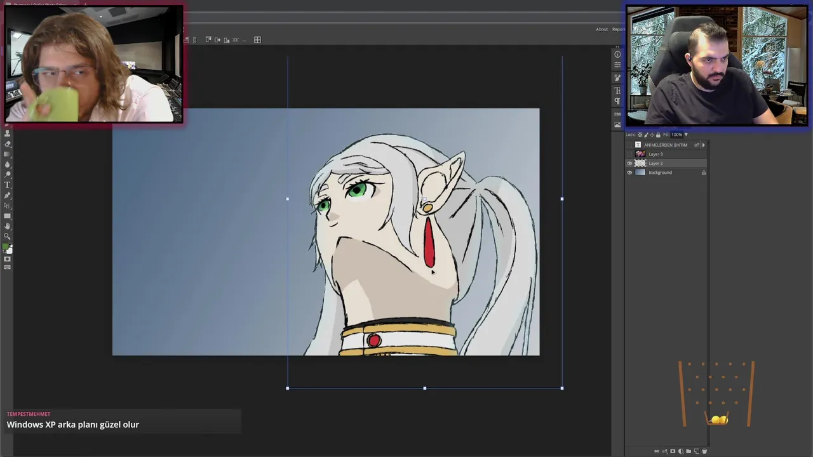Click the keyboard icon below Quick Mask
The width and height of the screenshot is (813, 457).
point(8,267)
